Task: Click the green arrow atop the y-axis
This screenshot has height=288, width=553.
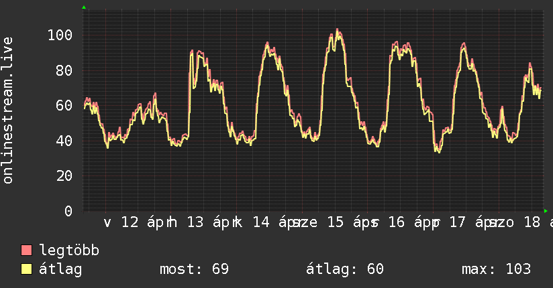Action: pyautogui.click(x=84, y=7)
